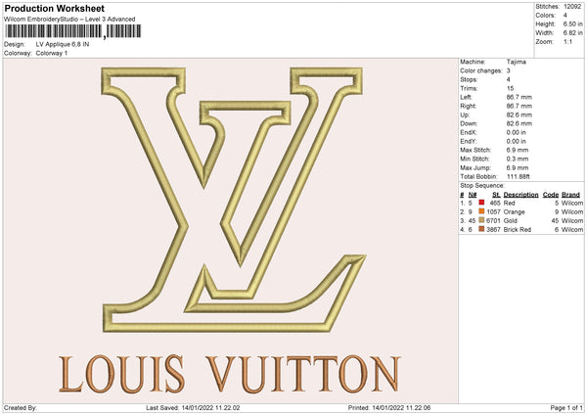This screenshot has width=587, height=415.
Task: Click the Min Stitch value '0.3 mm'
Action: pyautogui.click(x=518, y=159)
